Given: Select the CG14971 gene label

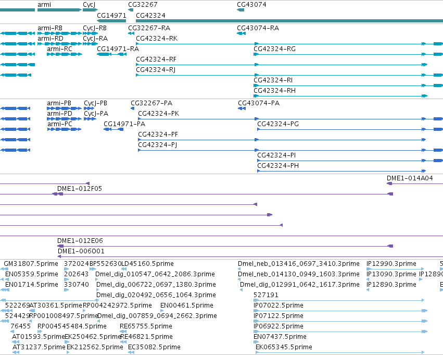Looking at the screenshot, I should pos(111,15).
